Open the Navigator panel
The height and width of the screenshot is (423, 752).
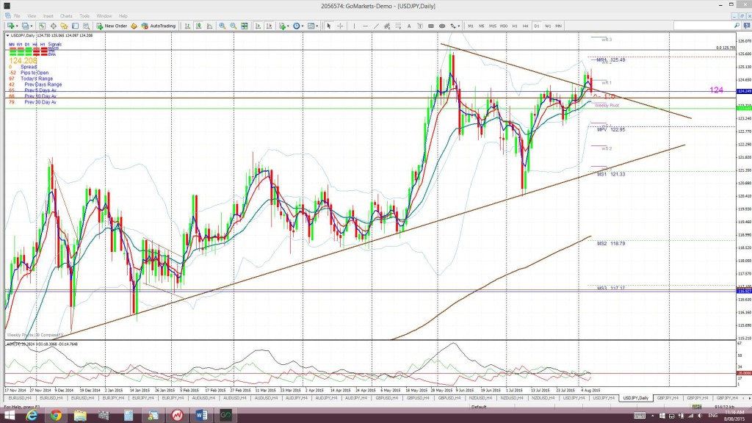[65, 26]
